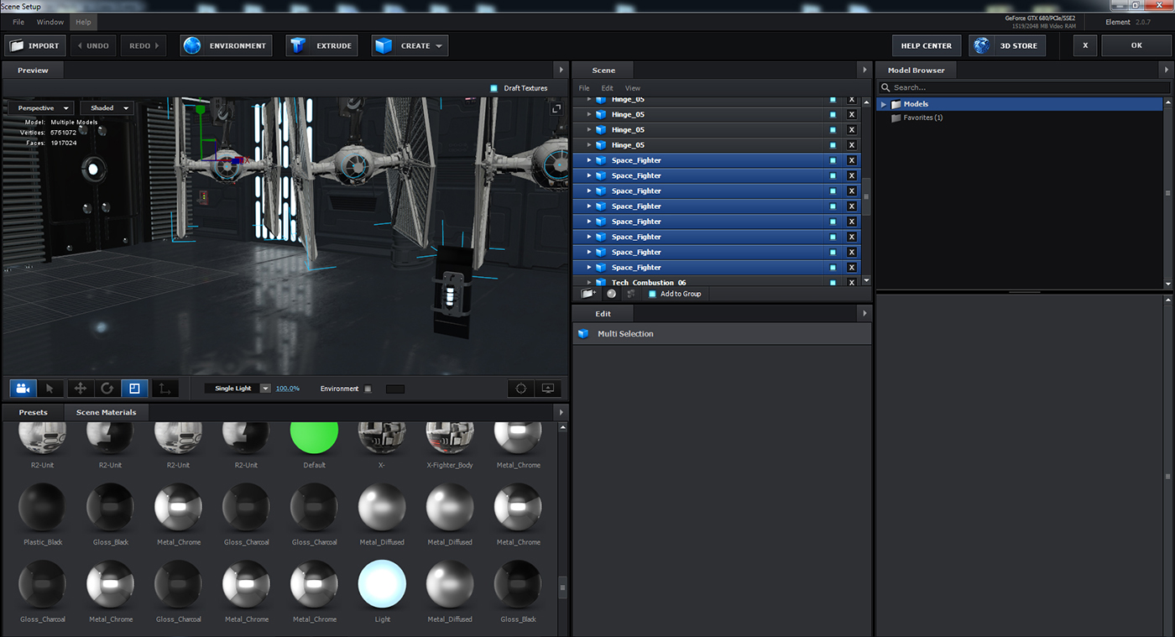Screen dimensions: 1175x637
Task: Select the camera orbit tool in Preview
Action: pos(23,389)
